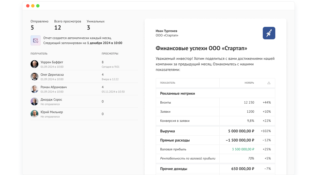Click view count 8 for Баффет
The height and width of the screenshot is (175, 317).
coord(103,62)
